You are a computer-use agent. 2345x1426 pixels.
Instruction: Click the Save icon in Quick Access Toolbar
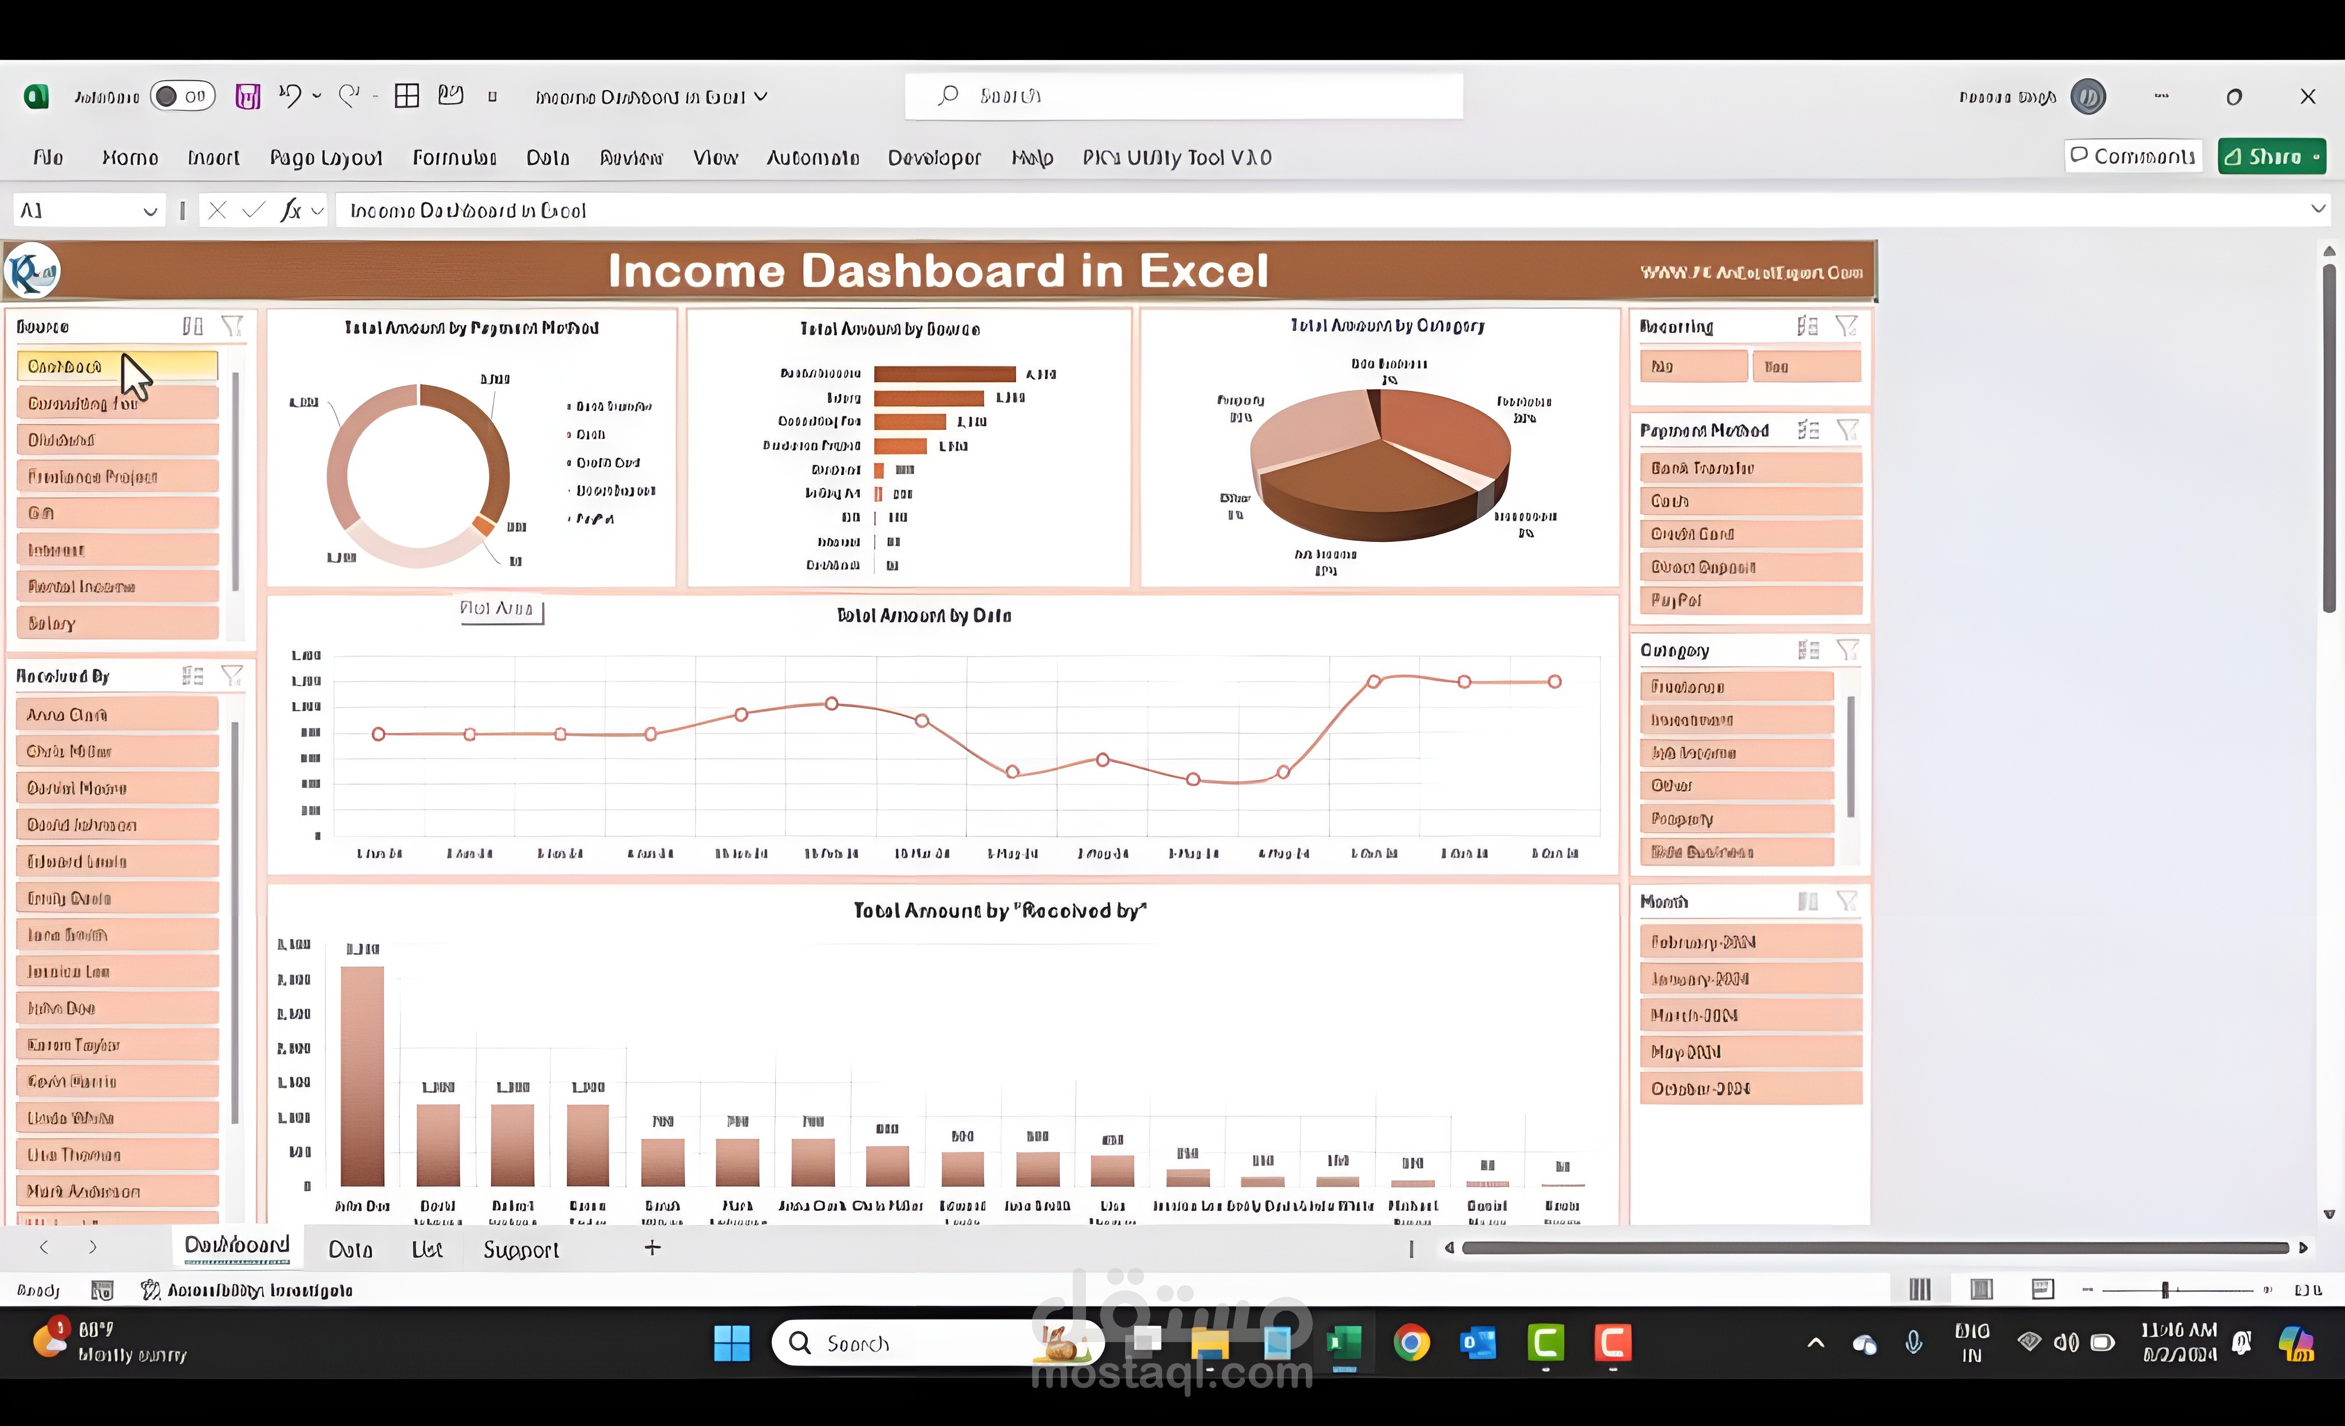[x=247, y=95]
